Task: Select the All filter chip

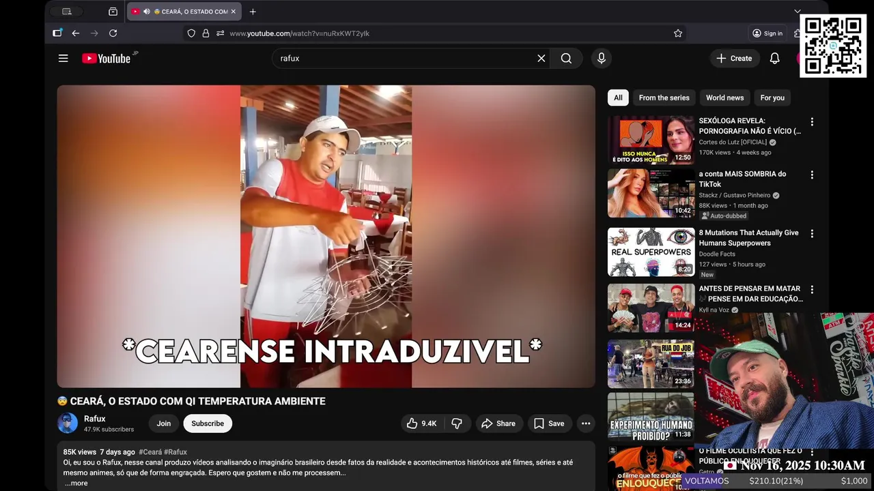Action: tap(618, 98)
